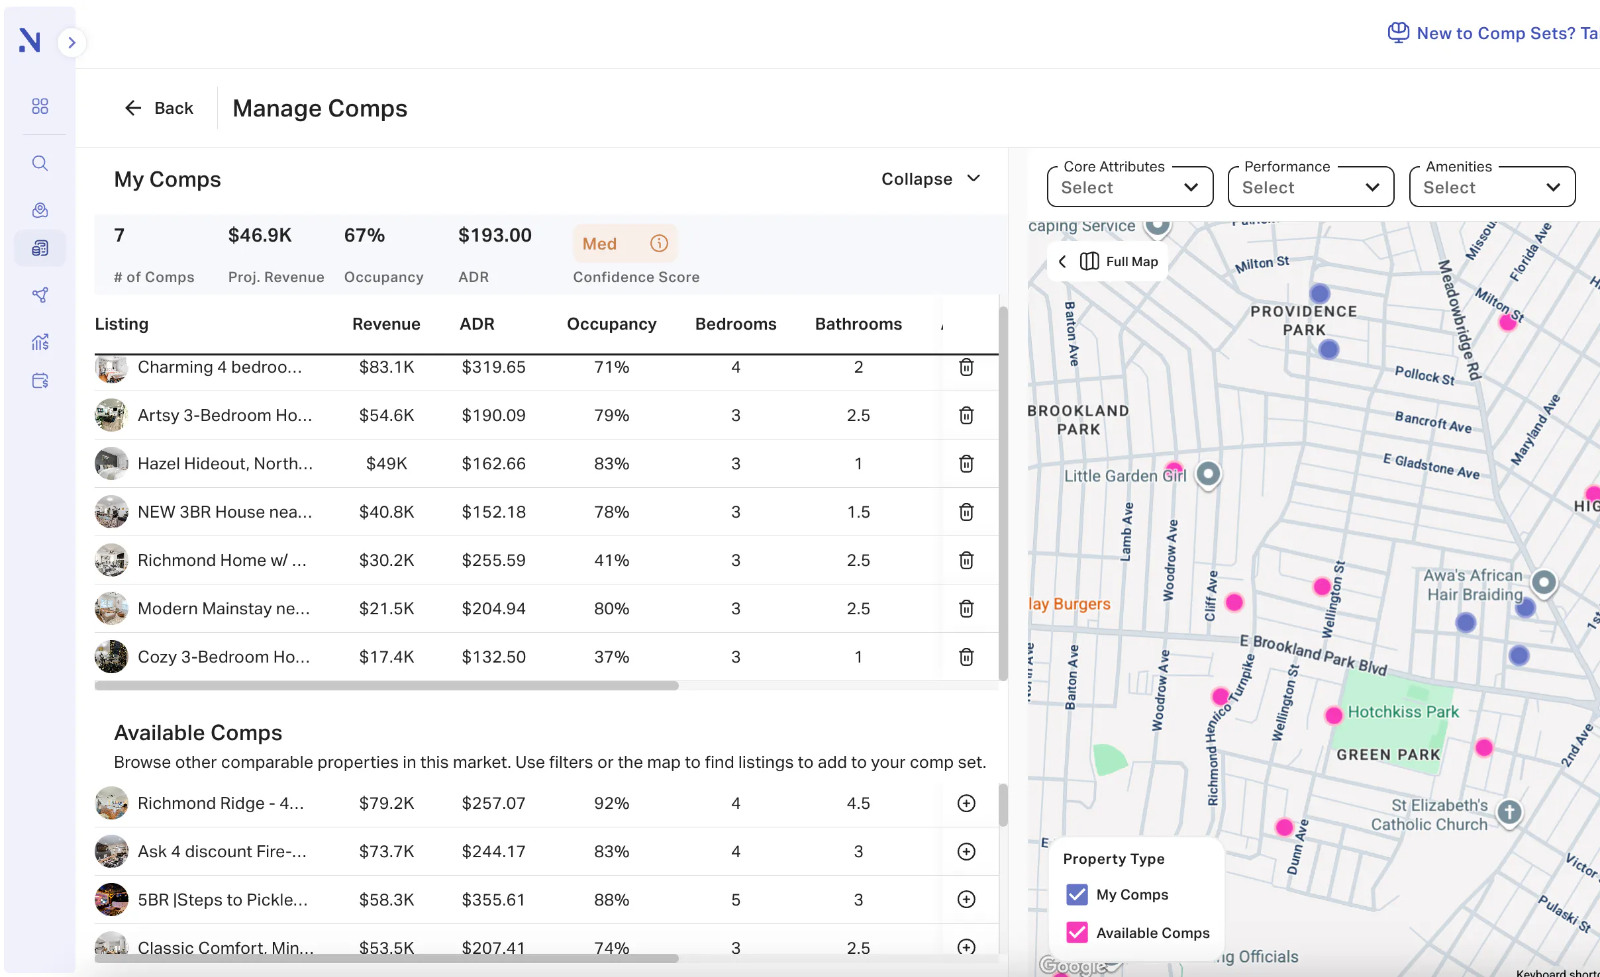This screenshot has width=1600, height=977.
Task: Open Core Attributes dropdown
Action: point(1130,187)
